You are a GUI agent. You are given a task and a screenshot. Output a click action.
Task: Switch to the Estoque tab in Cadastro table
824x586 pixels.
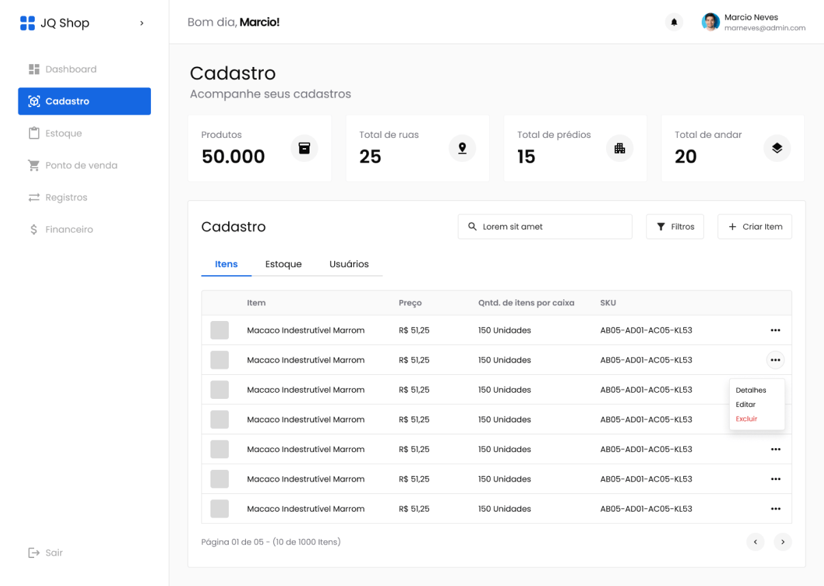point(284,264)
